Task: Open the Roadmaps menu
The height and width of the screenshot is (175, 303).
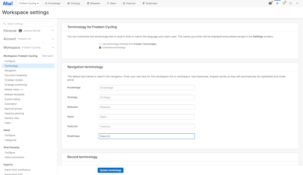Action: [150, 3]
